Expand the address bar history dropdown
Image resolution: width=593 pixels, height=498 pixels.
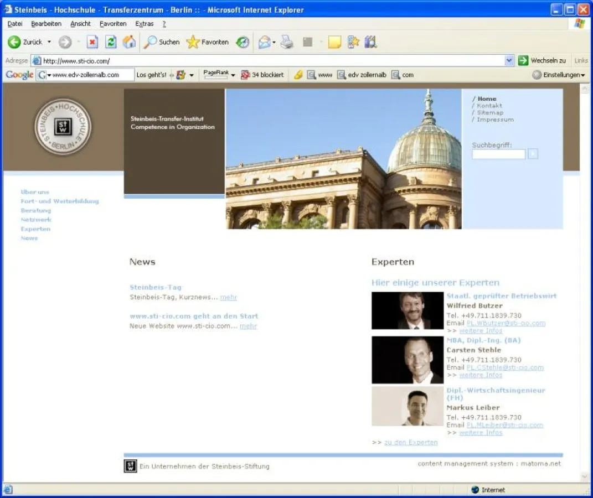click(x=509, y=60)
